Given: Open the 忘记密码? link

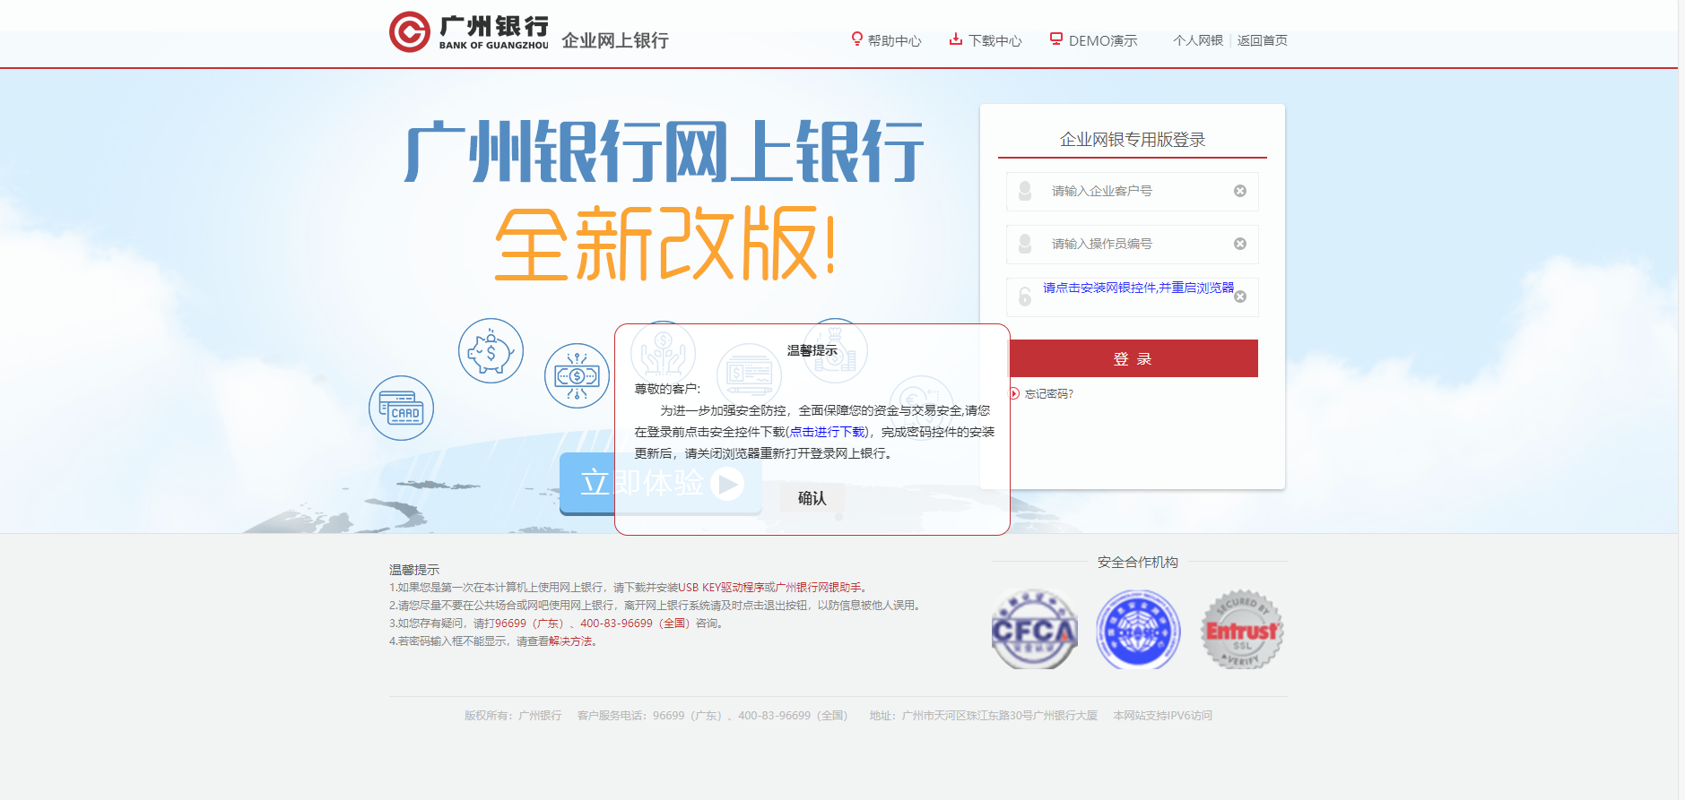Looking at the screenshot, I should tap(1049, 393).
